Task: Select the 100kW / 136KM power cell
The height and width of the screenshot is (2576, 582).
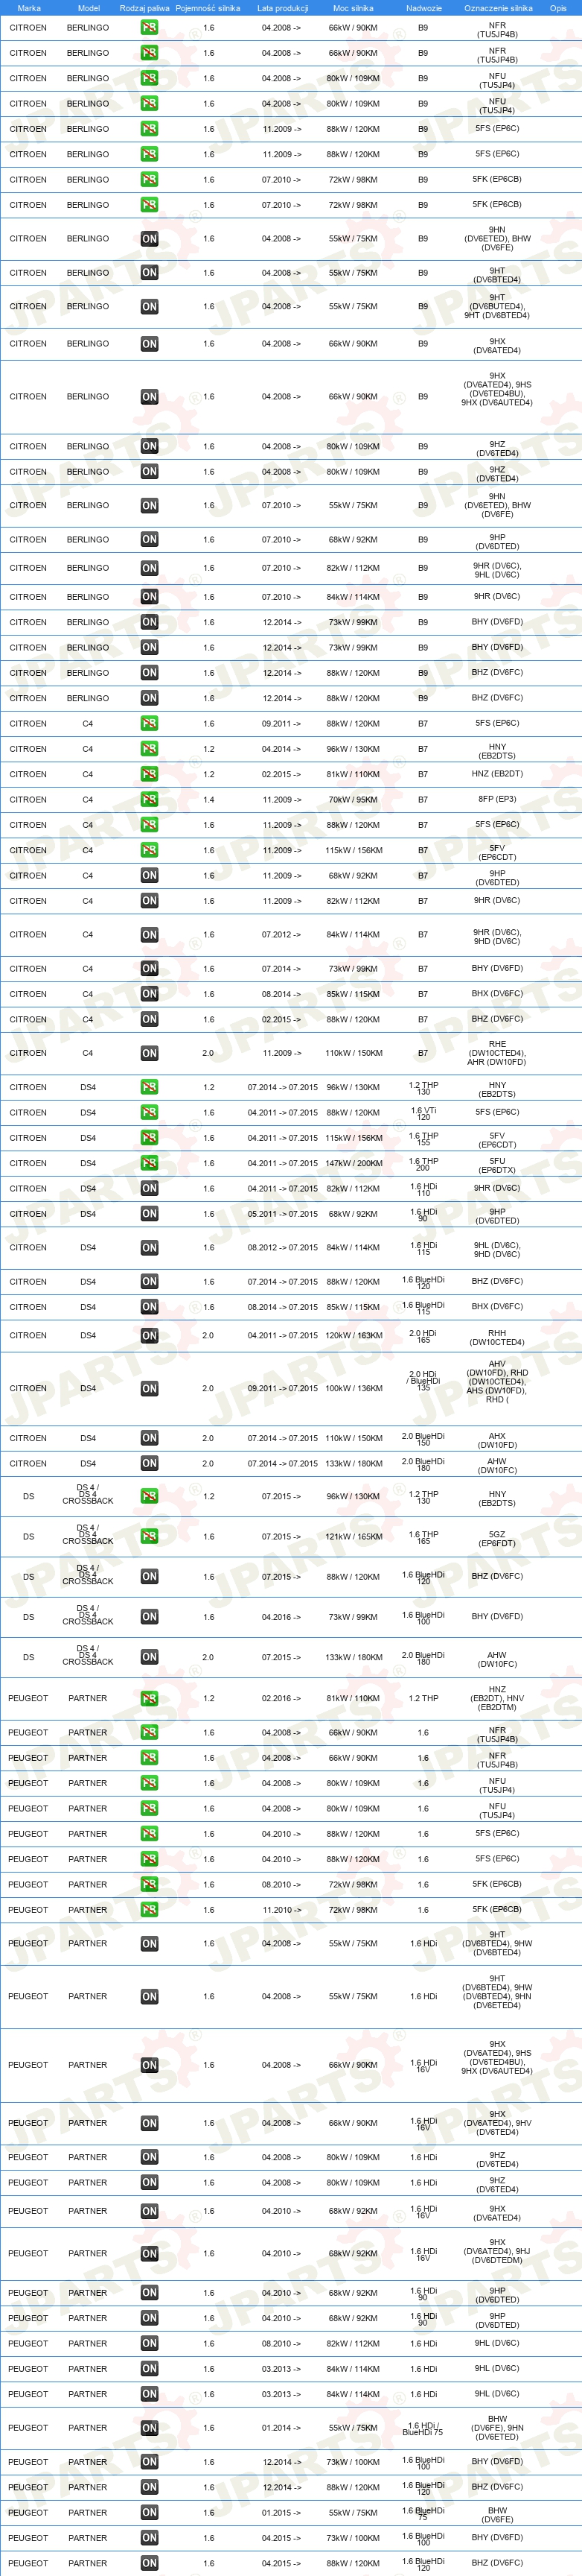Action: pyautogui.click(x=354, y=1389)
